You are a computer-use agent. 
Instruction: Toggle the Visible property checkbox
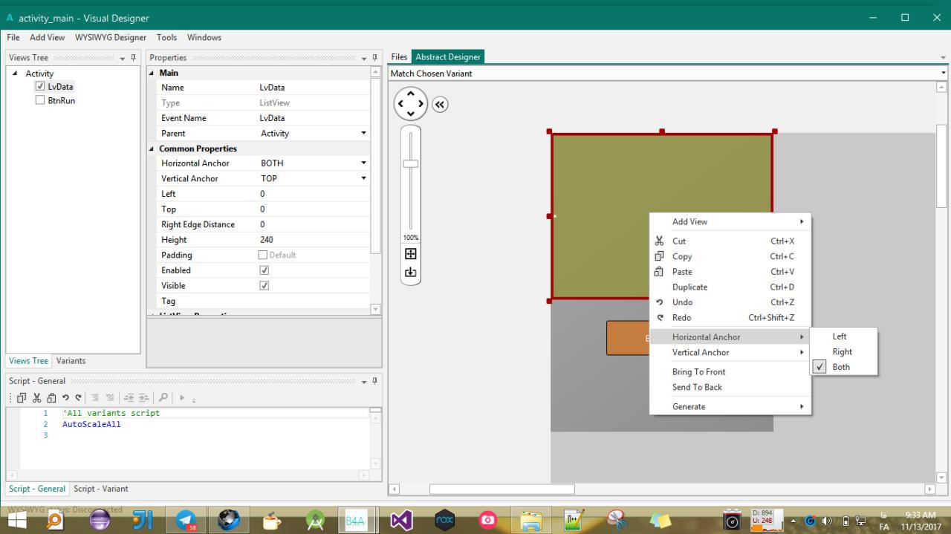[264, 286]
